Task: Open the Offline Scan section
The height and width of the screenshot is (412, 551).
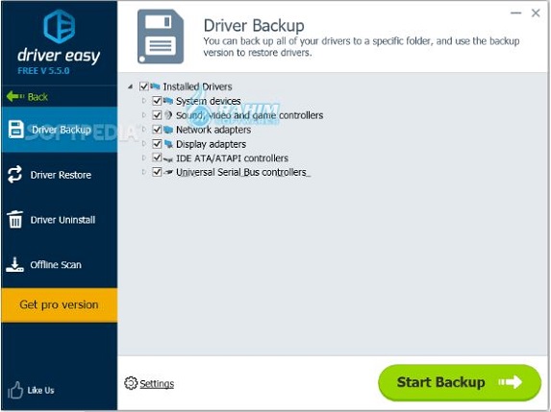Action: 59,265
